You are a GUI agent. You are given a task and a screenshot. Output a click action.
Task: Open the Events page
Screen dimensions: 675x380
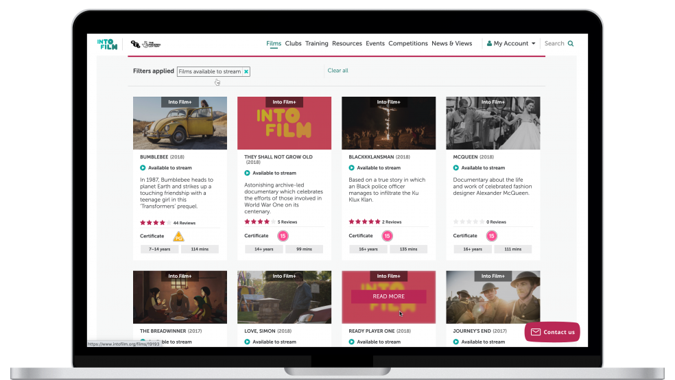click(375, 43)
